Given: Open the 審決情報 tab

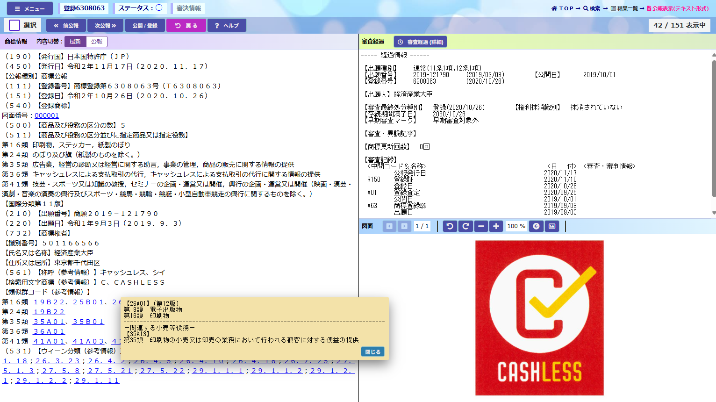Looking at the screenshot, I should (189, 8).
